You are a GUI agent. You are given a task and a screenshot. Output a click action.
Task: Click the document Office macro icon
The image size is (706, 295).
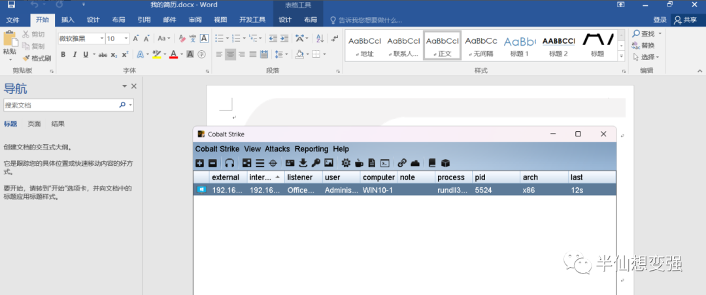[371, 163]
